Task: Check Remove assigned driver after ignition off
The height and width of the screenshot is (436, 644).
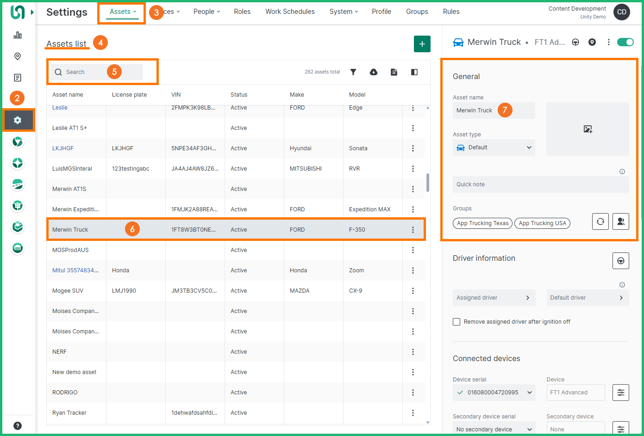Action: click(456, 322)
